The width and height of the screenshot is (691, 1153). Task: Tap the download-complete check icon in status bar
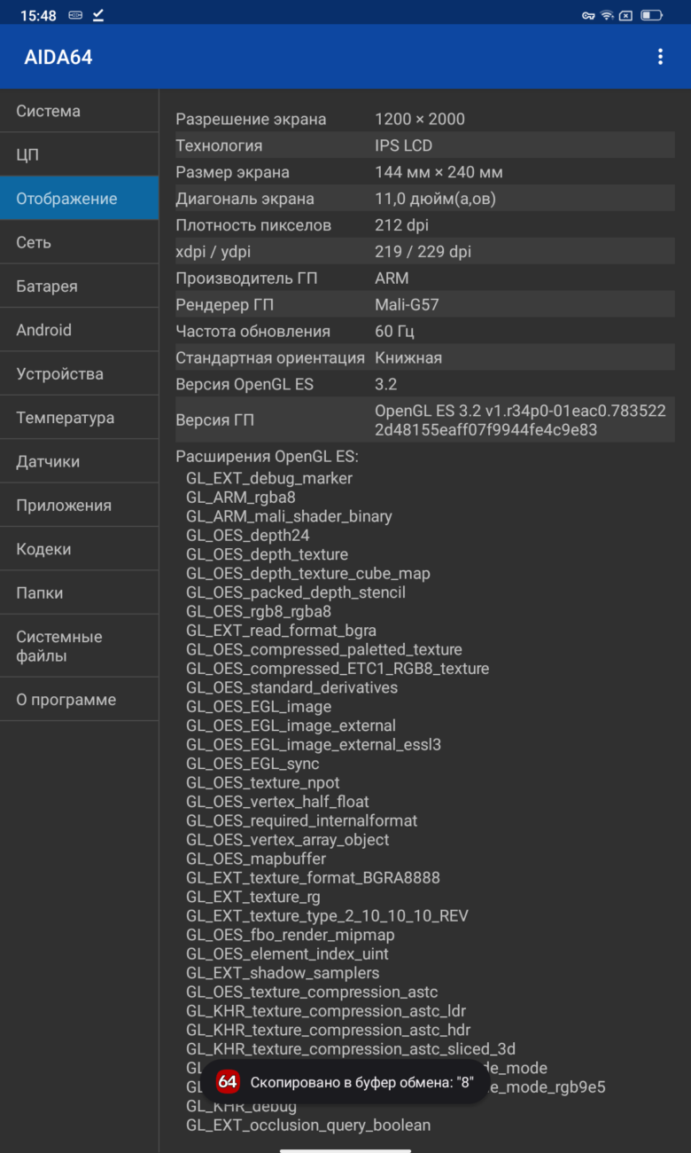(x=98, y=15)
